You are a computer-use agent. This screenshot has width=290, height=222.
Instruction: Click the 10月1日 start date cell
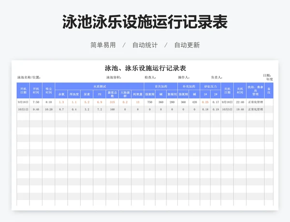23,110
